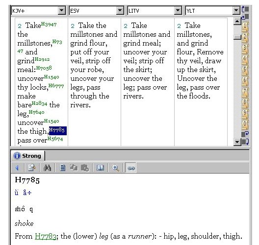Click scrollbar down arrow in Bible pane

click(237, 142)
